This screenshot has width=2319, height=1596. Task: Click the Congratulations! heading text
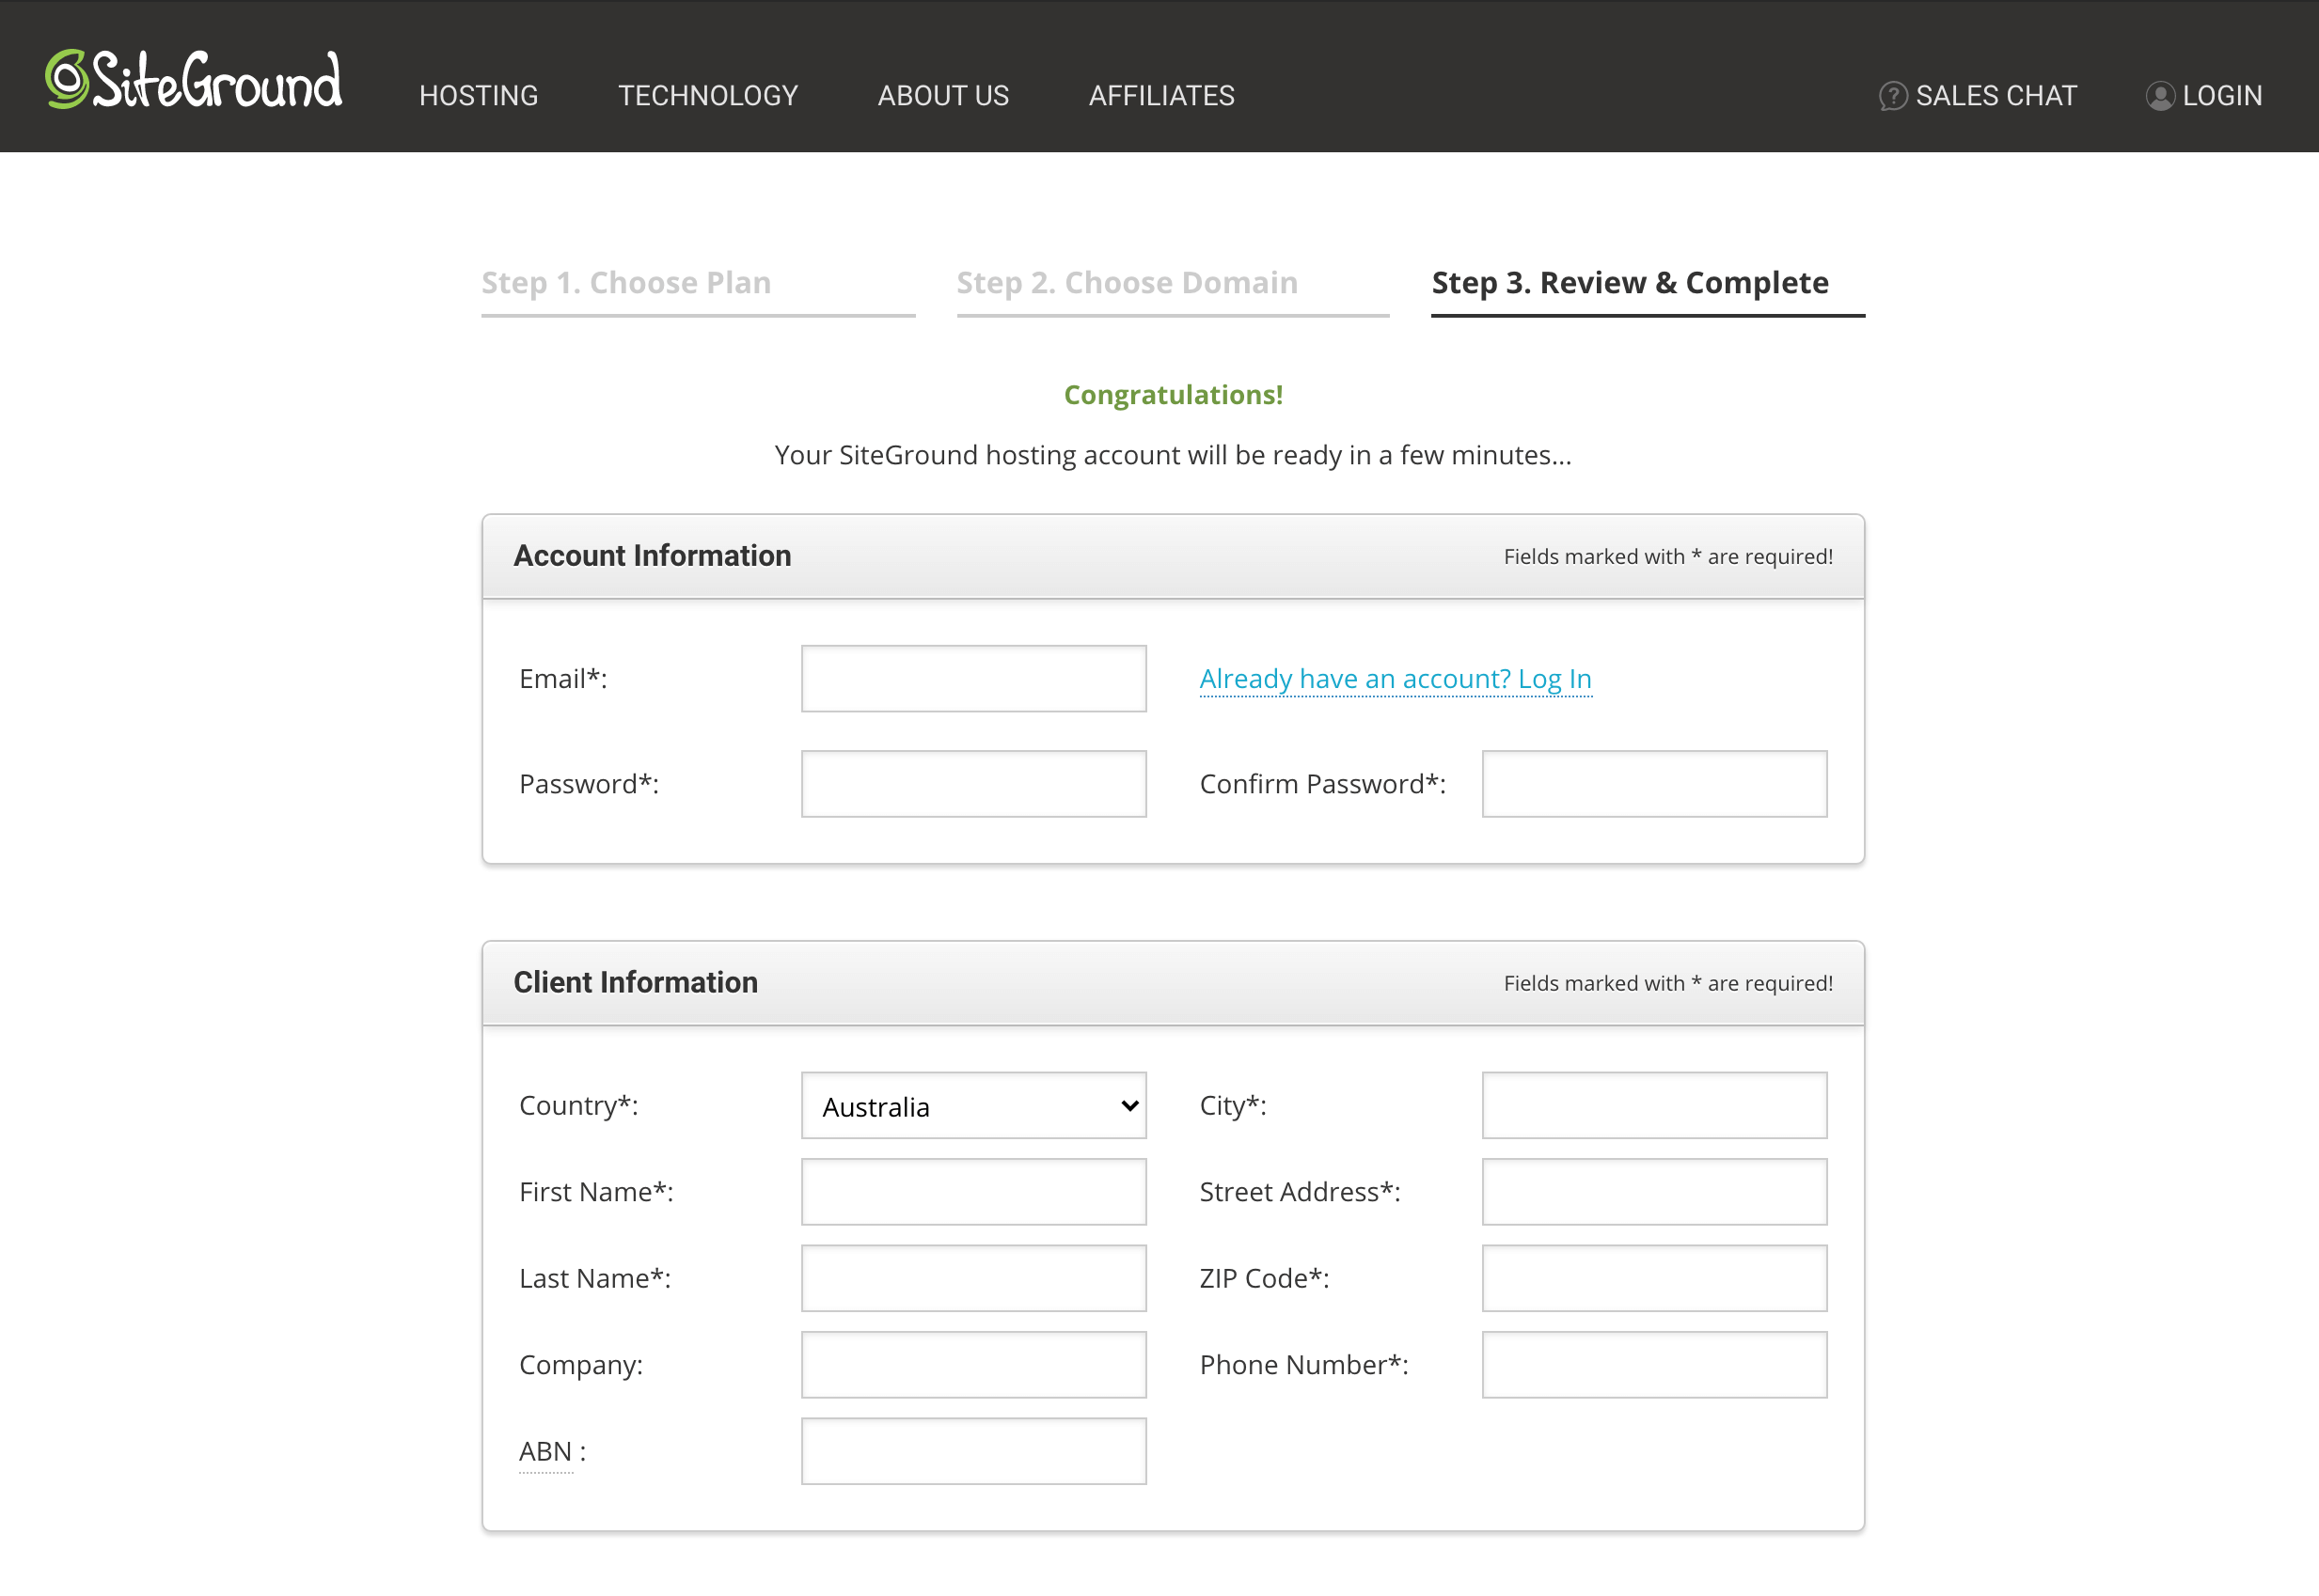pyautogui.click(x=1173, y=395)
